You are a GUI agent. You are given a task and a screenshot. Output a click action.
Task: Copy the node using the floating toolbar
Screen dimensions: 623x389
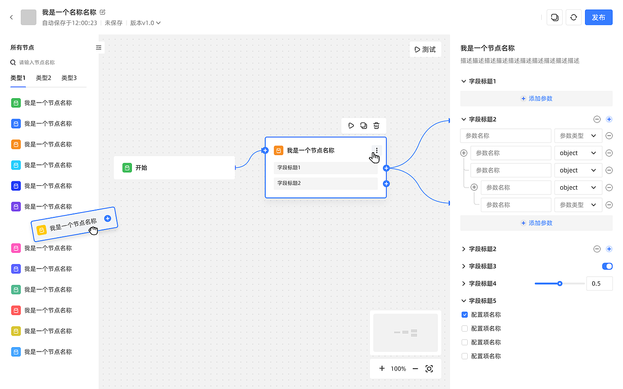[364, 125]
